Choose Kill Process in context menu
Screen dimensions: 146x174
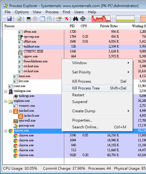coord(97,81)
